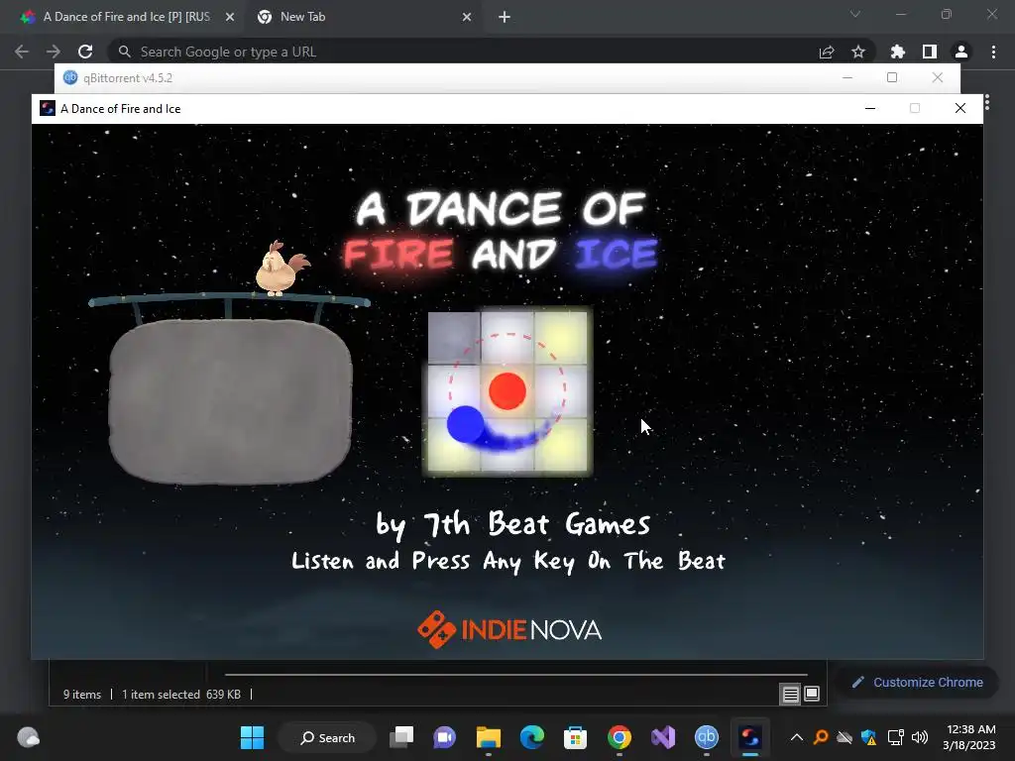The width and height of the screenshot is (1015, 761).
Task: Open Chrome tab search chevron
Action: click(855, 14)
